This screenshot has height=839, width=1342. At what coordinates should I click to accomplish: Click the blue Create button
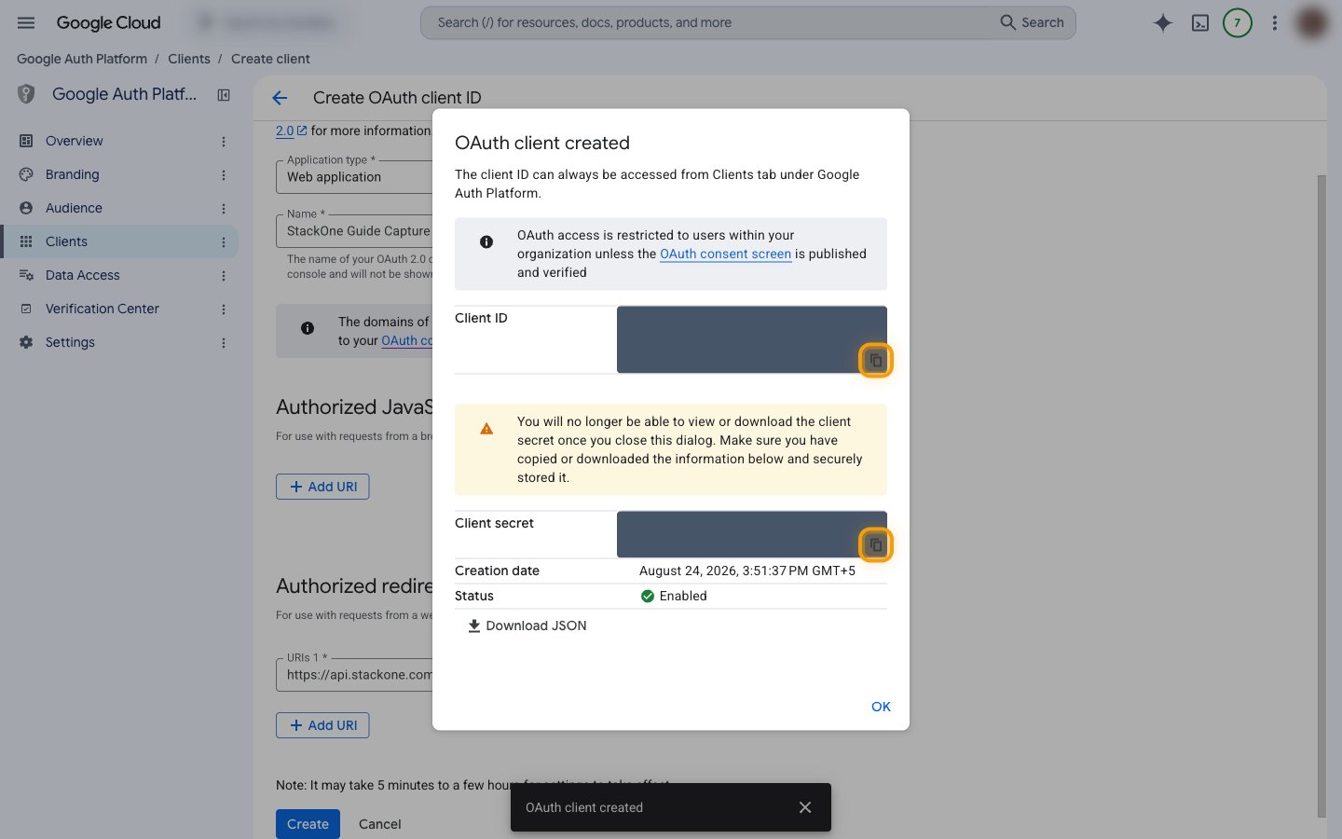coord(308,824)
